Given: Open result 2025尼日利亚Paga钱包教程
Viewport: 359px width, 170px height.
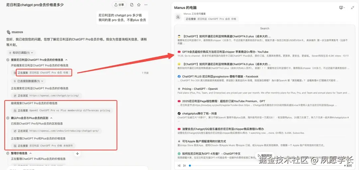Looking at the screenshot, I should click(x=224, y=101).
